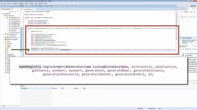The width and height of the screenshot is (197, 110).
Task: Select mcmod.info file
Action: (12, 36)
